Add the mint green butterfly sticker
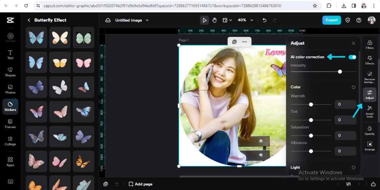The width and height of the screenshot is (380, 190). [84, 38]
